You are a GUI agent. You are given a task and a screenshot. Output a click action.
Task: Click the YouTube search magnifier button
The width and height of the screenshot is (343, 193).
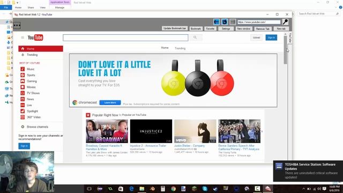tap(195, 38)
